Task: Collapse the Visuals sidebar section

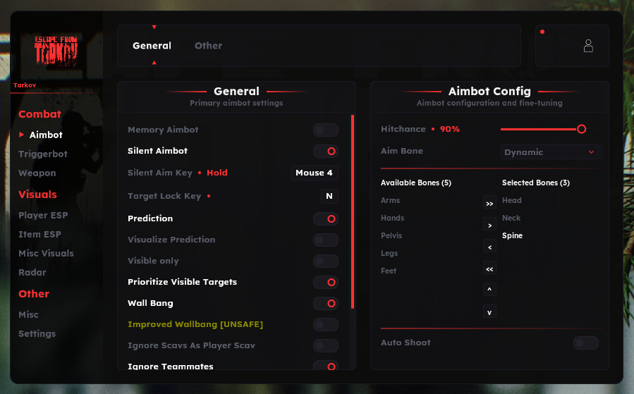Action: [x=37, y=195]
